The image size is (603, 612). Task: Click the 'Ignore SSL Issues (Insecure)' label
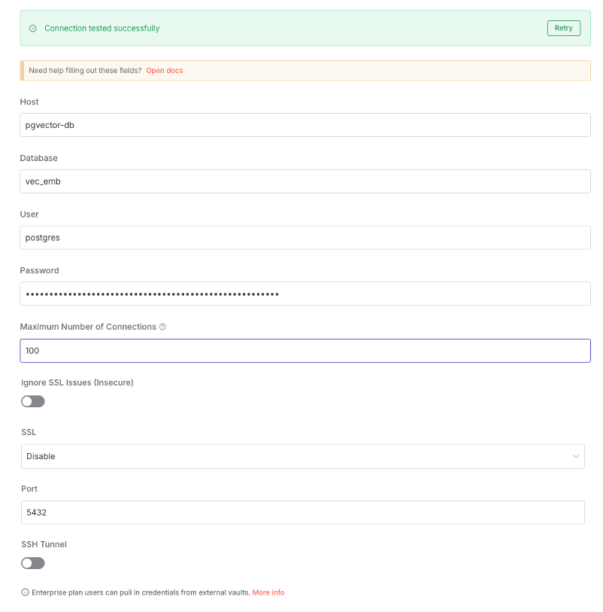click(77, 382)
